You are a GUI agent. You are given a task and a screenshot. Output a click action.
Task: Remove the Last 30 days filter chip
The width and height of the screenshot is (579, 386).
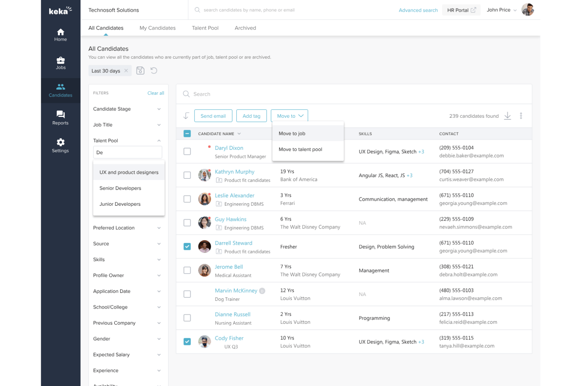126,71
